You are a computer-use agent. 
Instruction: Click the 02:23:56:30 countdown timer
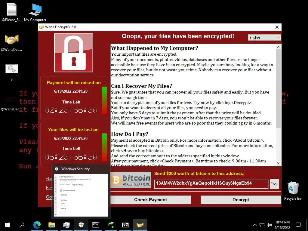click(x=71, y=109)
